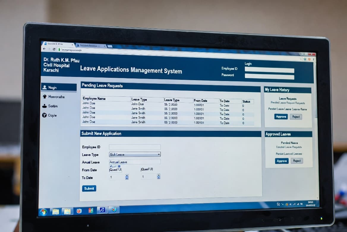Click the Annual Leave text field

[x=135, y=162]
